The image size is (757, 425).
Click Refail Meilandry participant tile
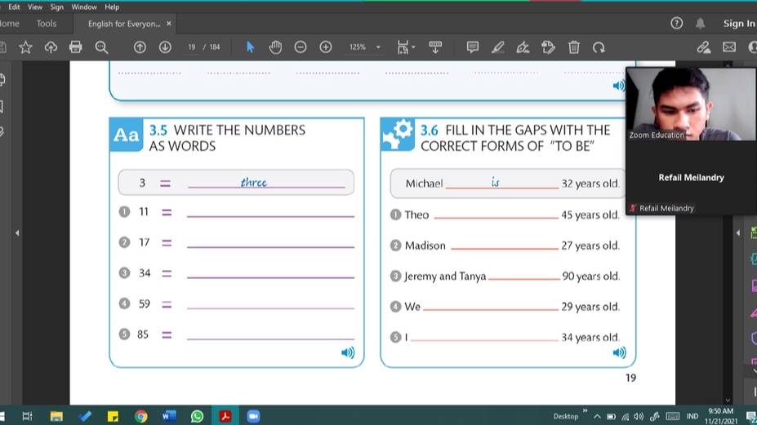(691, 178)
